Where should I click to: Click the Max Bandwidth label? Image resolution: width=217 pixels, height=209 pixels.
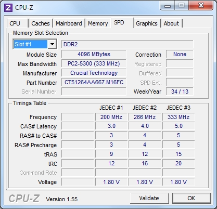pyautogui.click(x=37, y=64)
